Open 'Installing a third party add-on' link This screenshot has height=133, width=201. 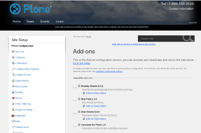pos(109,71)
